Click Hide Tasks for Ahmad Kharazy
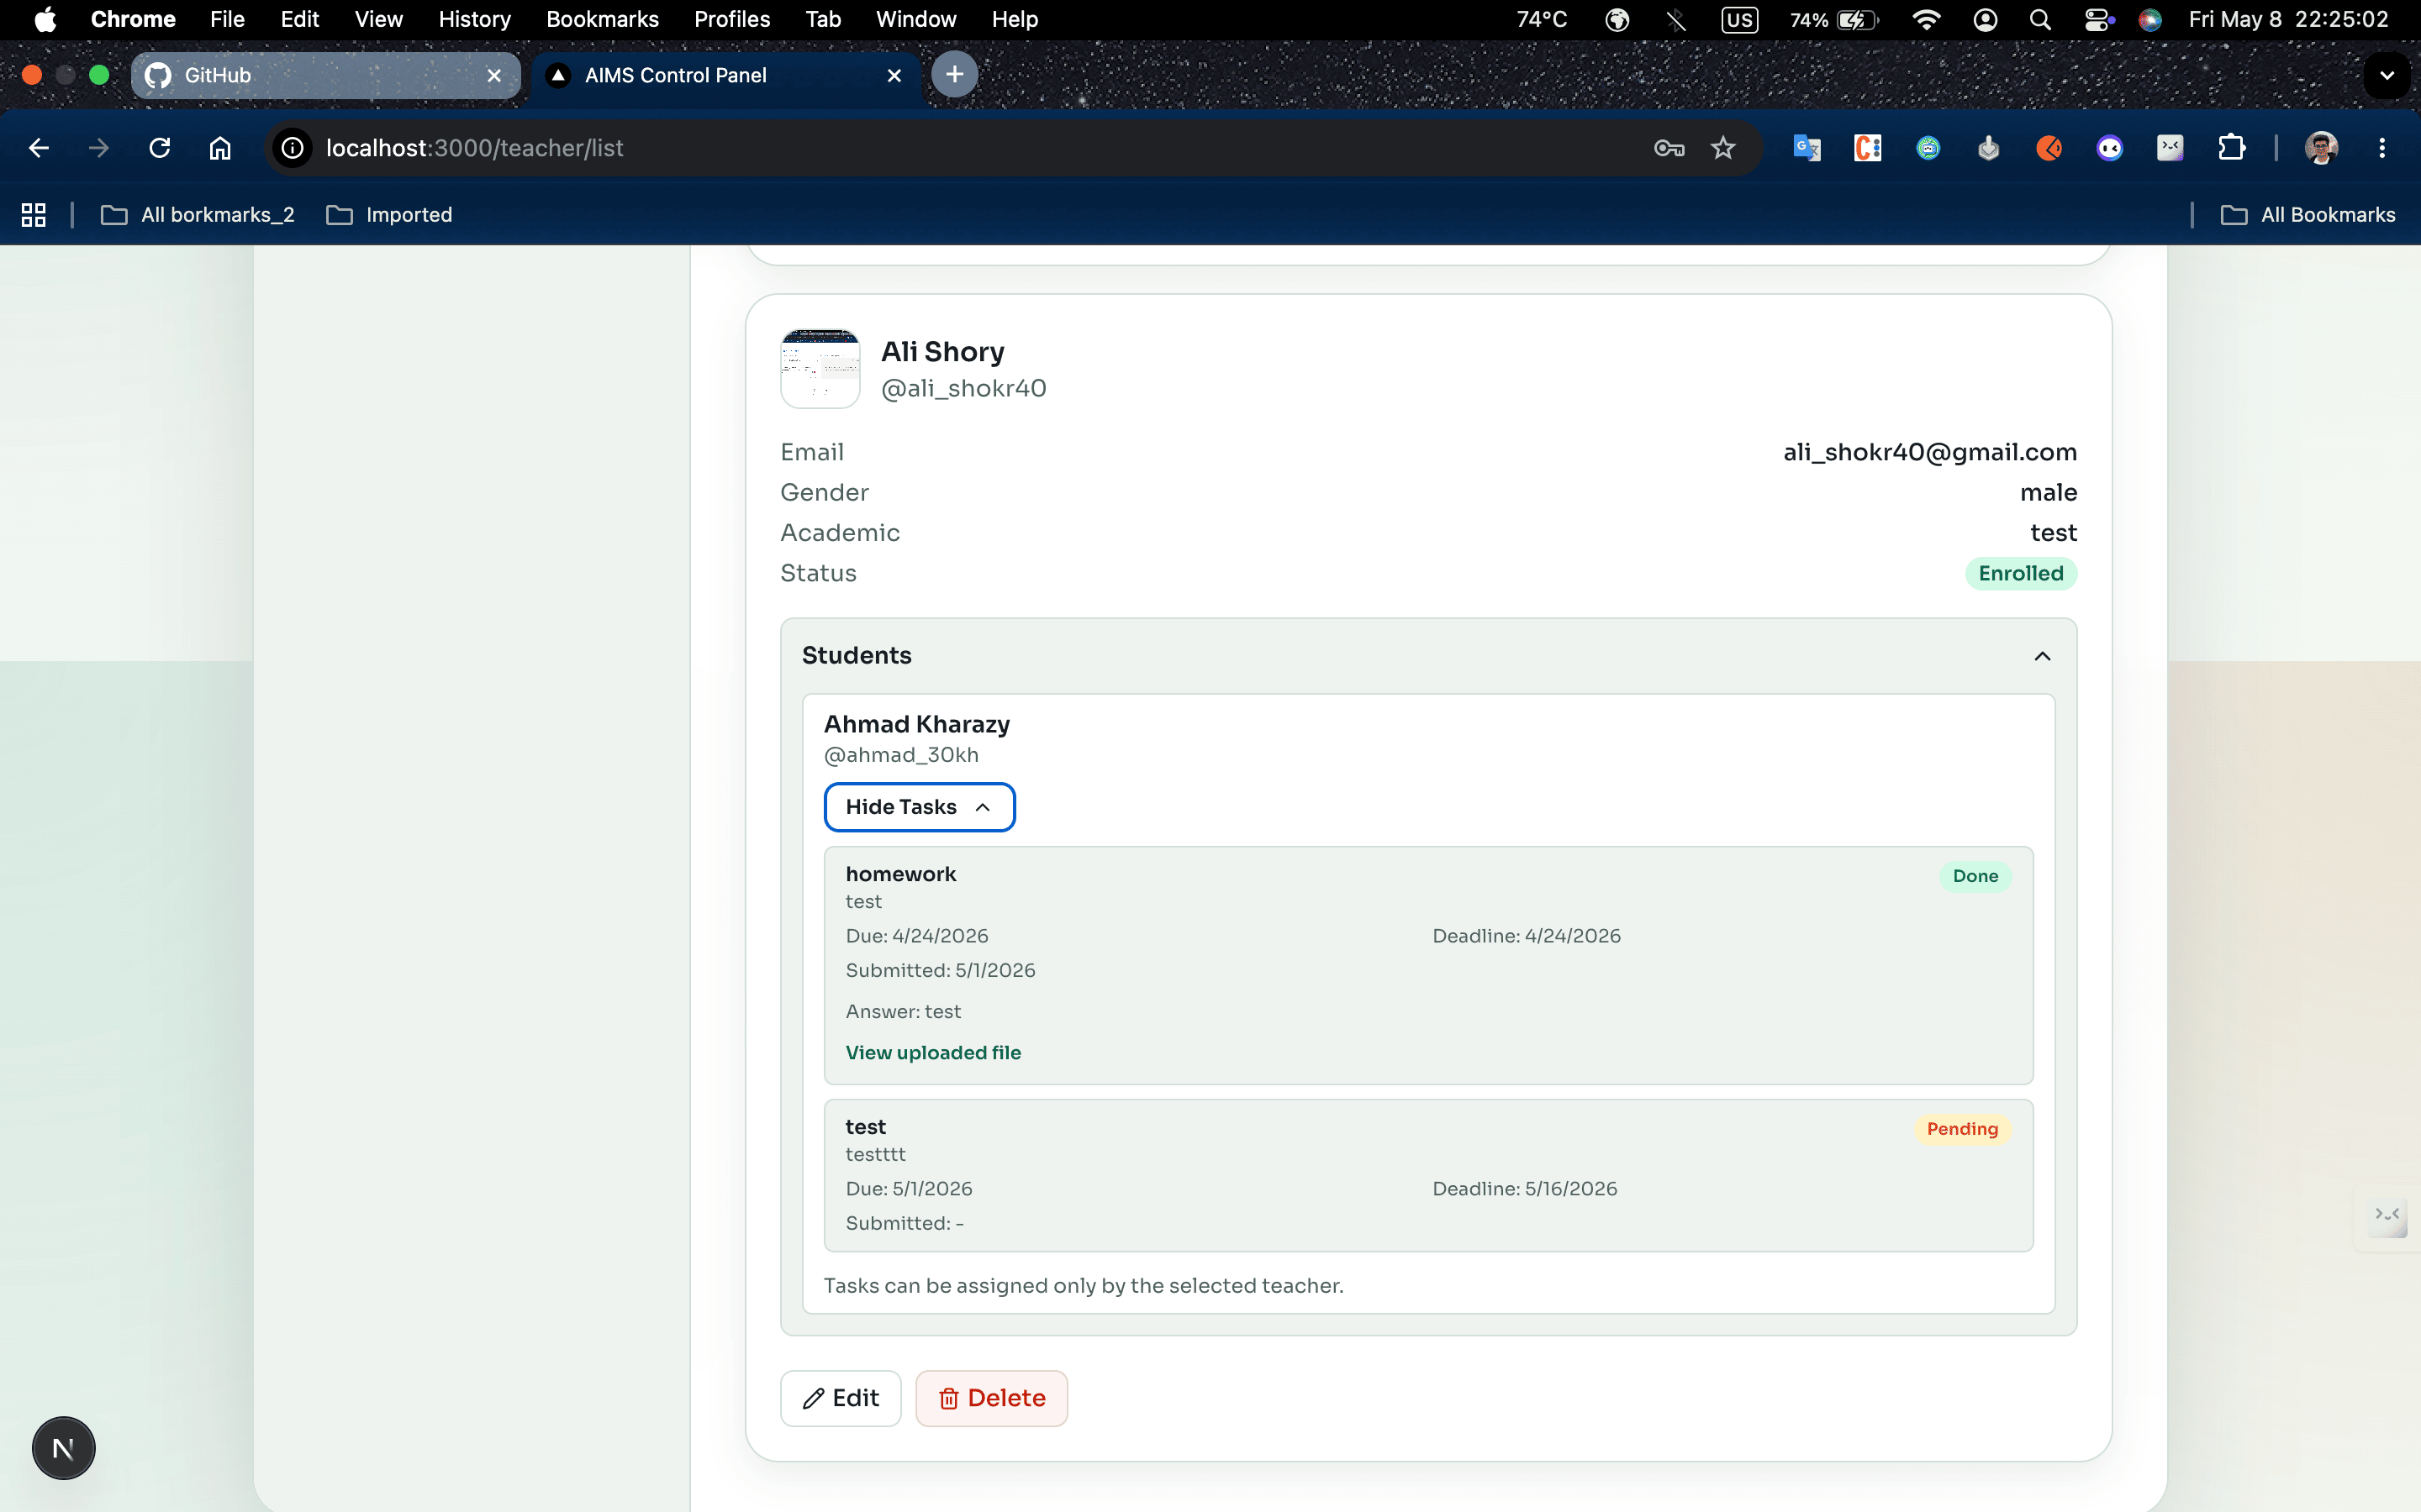 pyautogui.click(x=920, y=807)
